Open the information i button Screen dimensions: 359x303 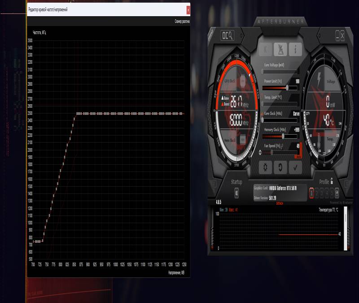295,49
